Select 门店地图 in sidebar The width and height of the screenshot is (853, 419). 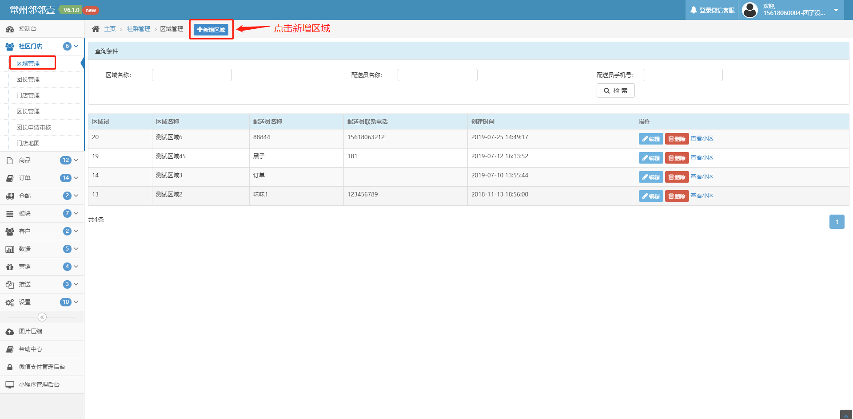pos(28,143)
